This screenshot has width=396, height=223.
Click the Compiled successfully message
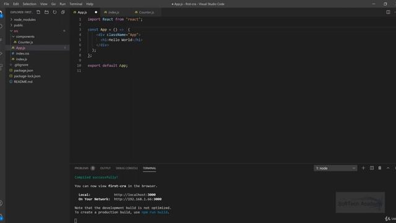pos(96,177)
